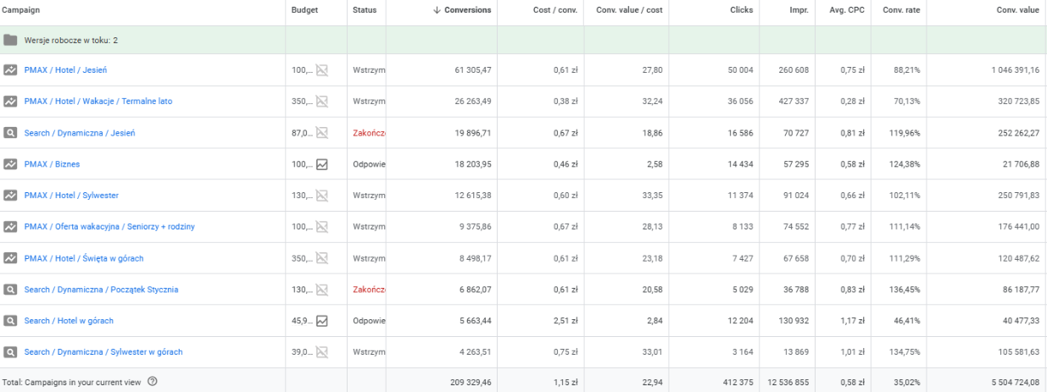
Task: Open PMAX / Oferta wakacyjna / Seniorzy + rodziny
Action: click(109, 227)
